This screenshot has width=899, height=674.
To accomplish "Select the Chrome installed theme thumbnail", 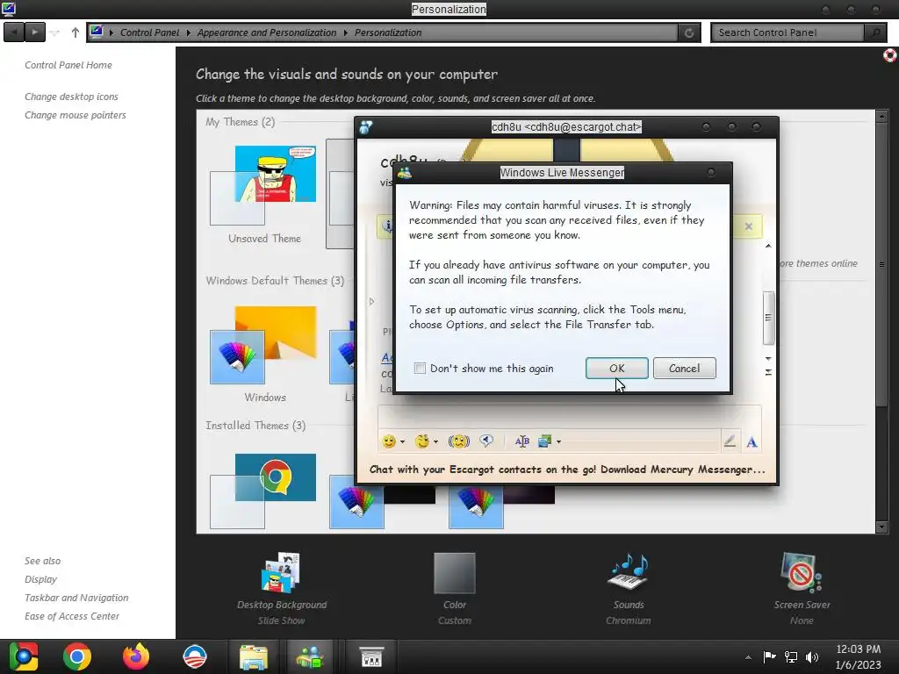I will tap(263, 491).
